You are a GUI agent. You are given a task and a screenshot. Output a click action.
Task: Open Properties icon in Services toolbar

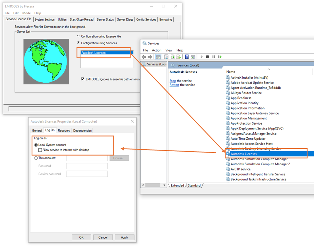pos(166,57)
